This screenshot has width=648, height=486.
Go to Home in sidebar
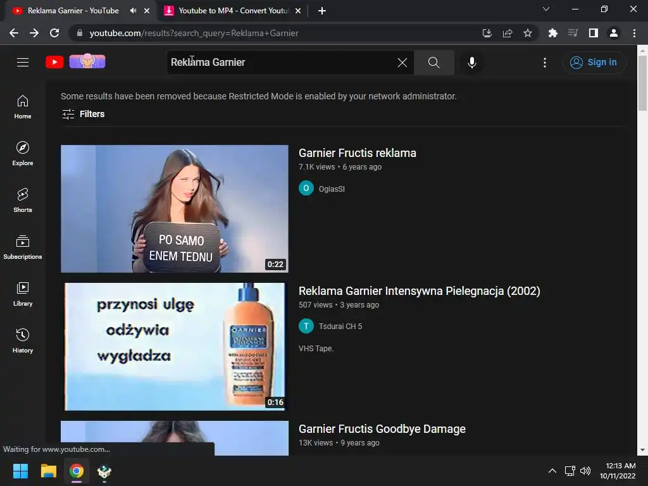pos(23,107)
